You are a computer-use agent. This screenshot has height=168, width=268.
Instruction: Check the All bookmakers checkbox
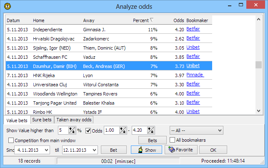172,140
